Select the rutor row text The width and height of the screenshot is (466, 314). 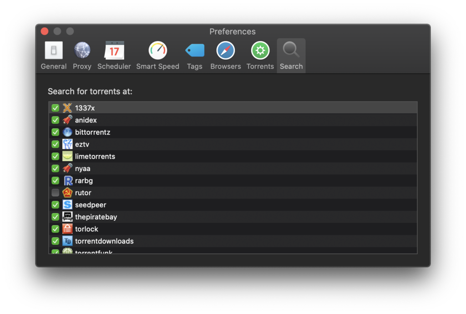point(83,193)
